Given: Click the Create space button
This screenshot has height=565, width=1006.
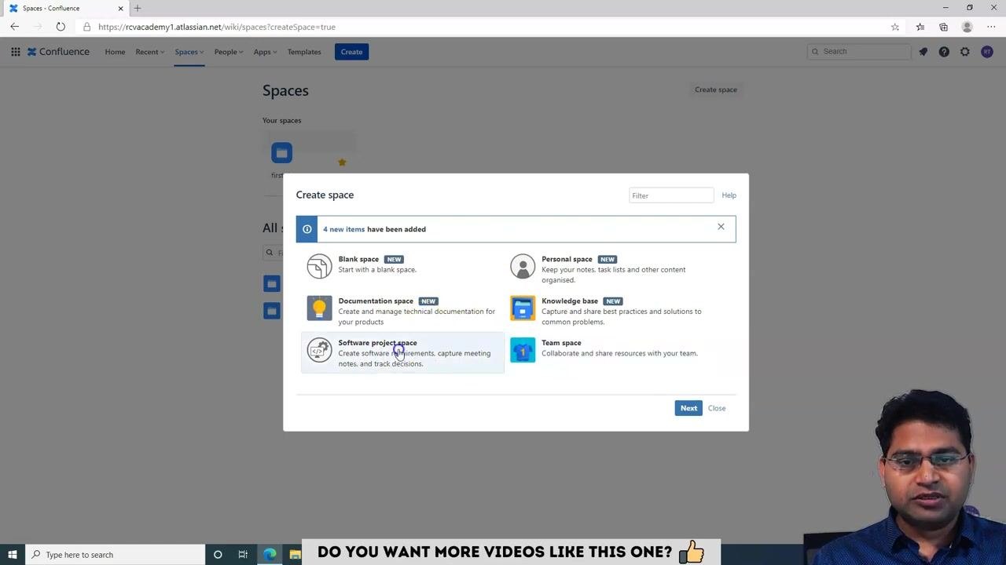Looking at the screenshot, I should (x=716, y=89).
